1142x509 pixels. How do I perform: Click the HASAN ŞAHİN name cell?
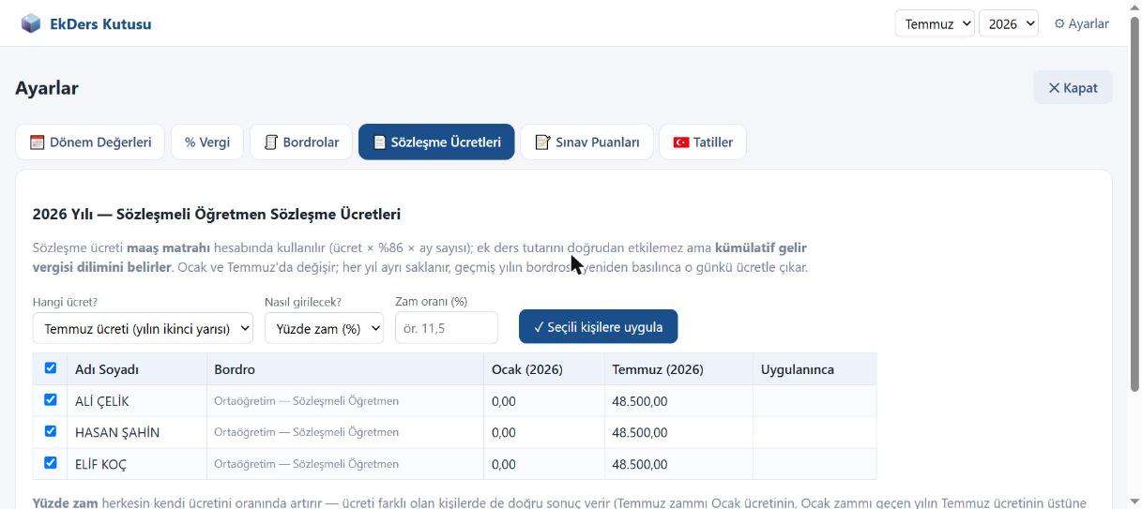pos(137,433)
